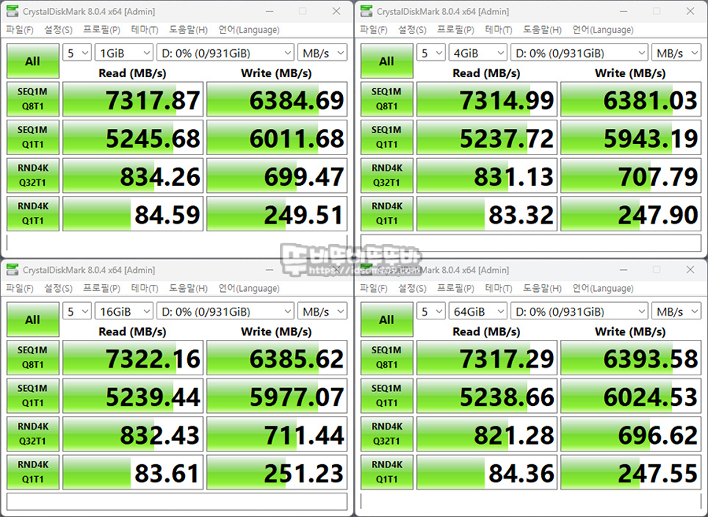Run All tests in the 1GiB window
The width and height of the screenshot is (708, 517).
pos(33,61)
